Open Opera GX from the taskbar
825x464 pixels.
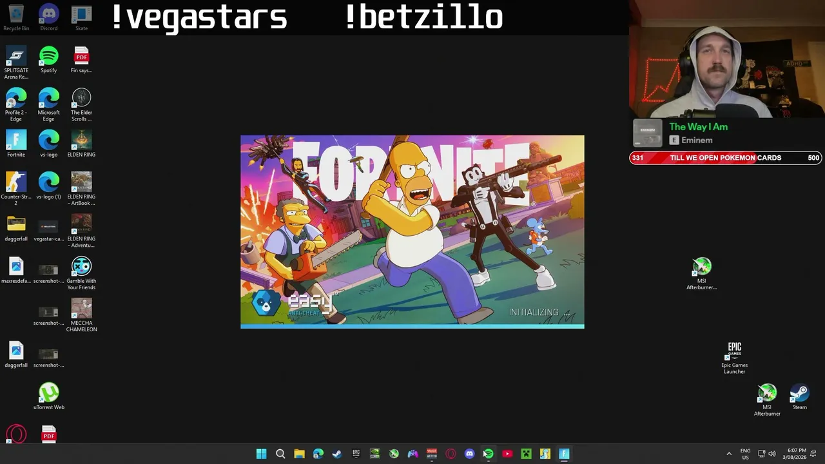[x=451, y=454]
